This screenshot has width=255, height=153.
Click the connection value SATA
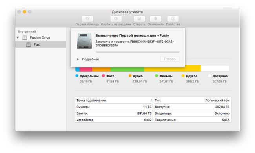pos(226,120)
